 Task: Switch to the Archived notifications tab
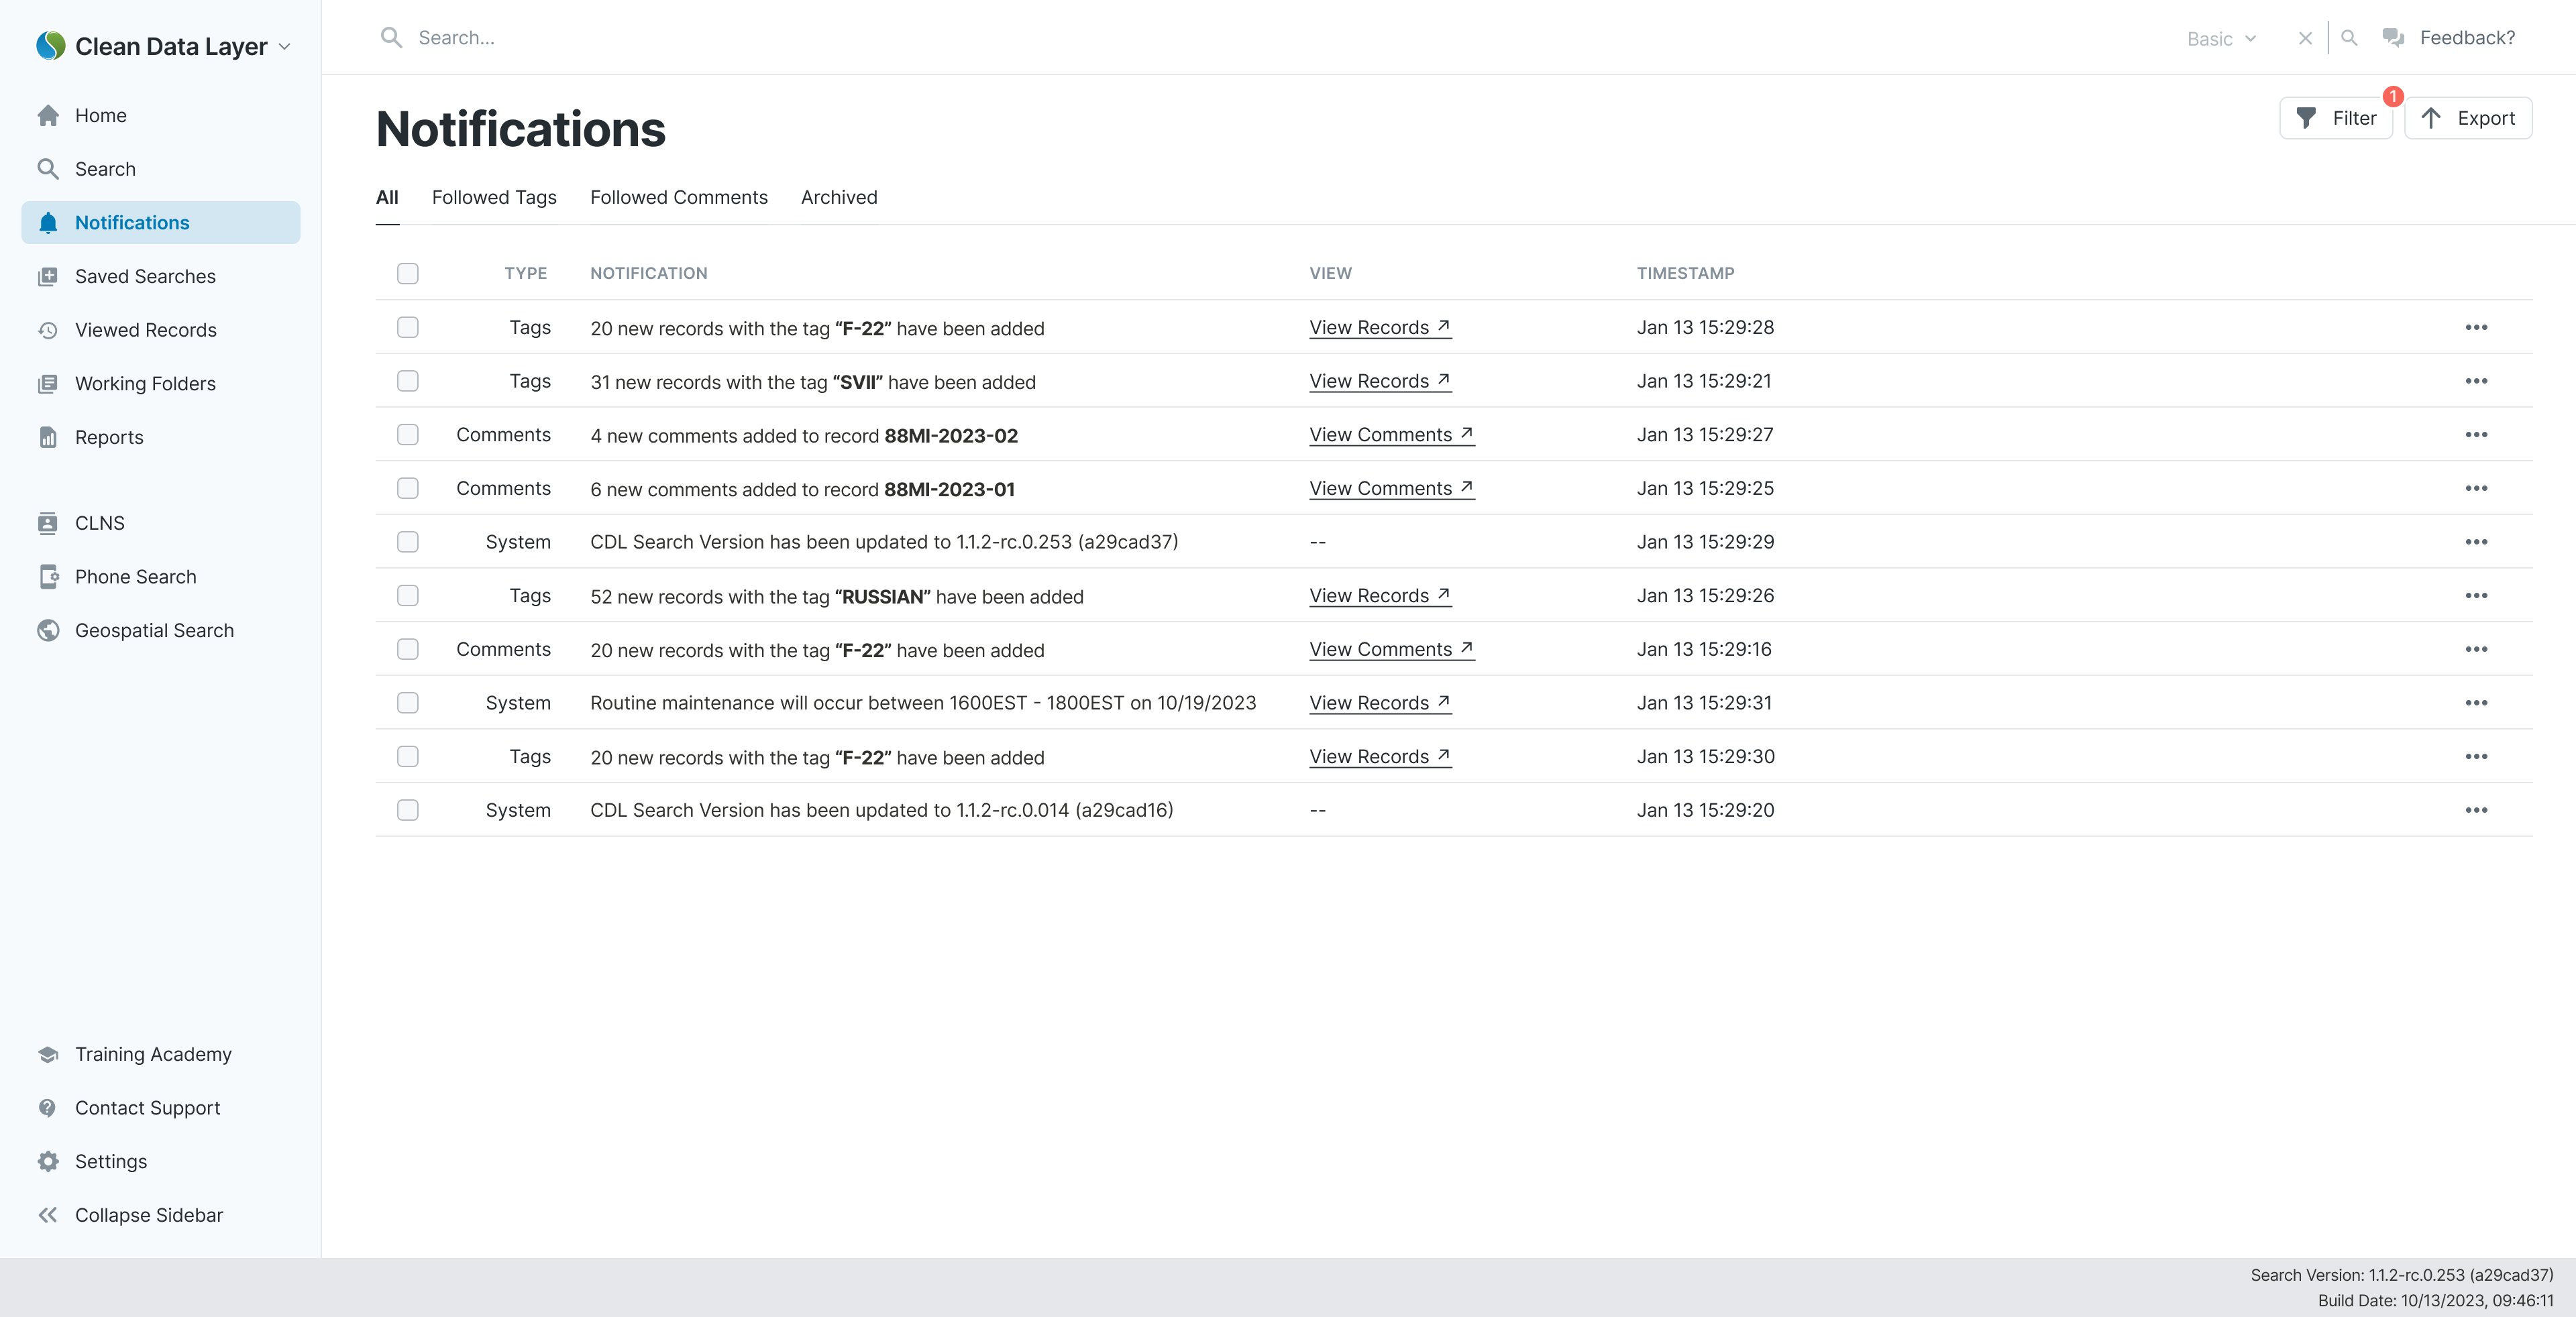tap(838, 197)
